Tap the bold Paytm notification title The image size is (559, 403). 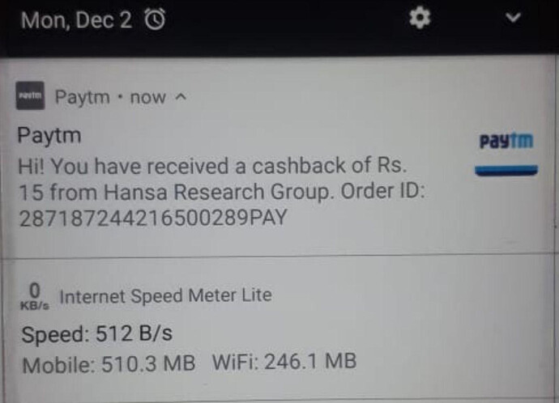[x=49, y=136]
